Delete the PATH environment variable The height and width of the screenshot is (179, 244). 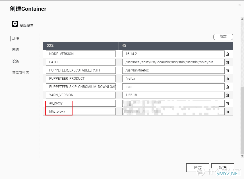(227, 62)
